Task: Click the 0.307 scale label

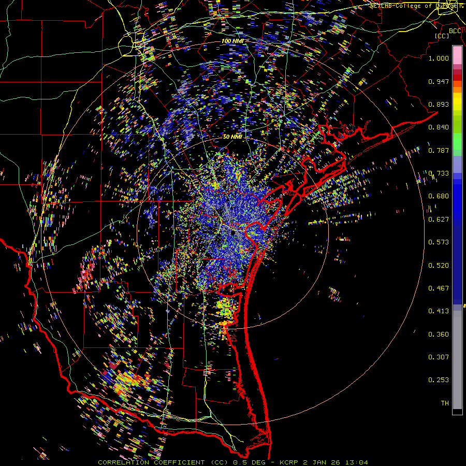Action: click(439, 357)
